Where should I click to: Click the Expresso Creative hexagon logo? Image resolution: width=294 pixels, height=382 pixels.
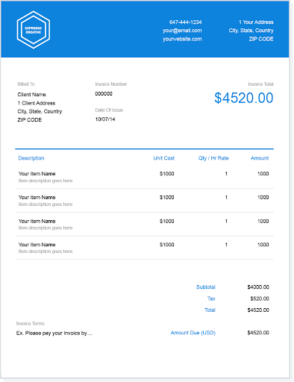(34, 30)
